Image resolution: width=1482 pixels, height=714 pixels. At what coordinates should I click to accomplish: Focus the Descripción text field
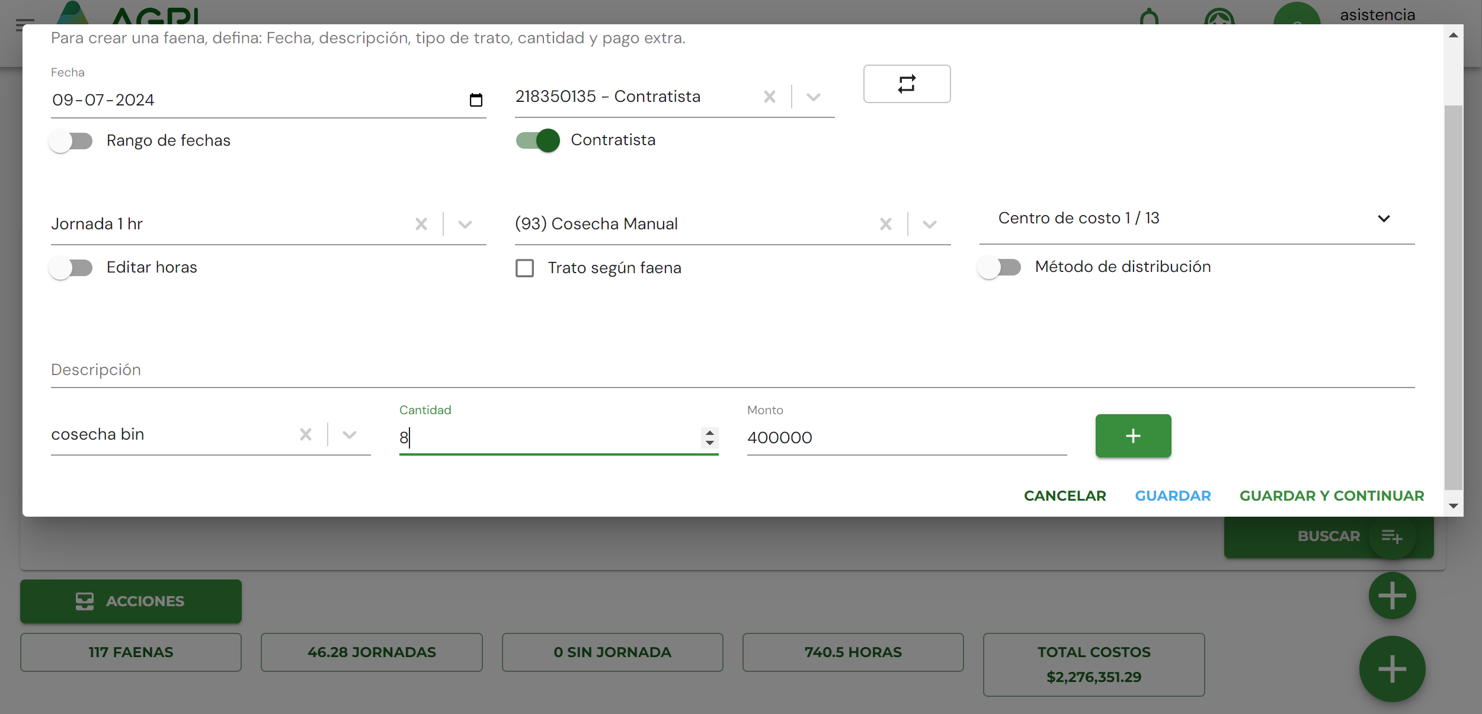(x=732, y=370)
